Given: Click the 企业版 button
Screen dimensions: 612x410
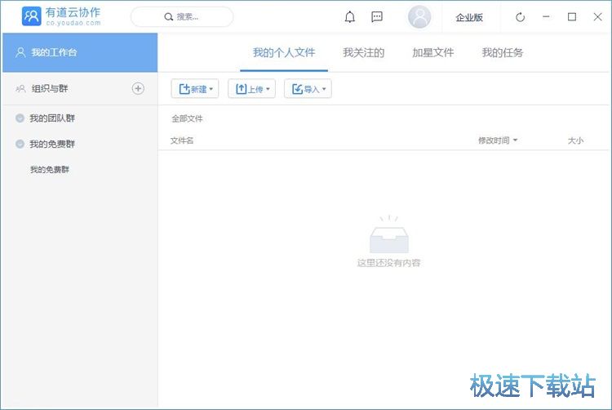Looking at the screenshot, I should coord(469,17).
